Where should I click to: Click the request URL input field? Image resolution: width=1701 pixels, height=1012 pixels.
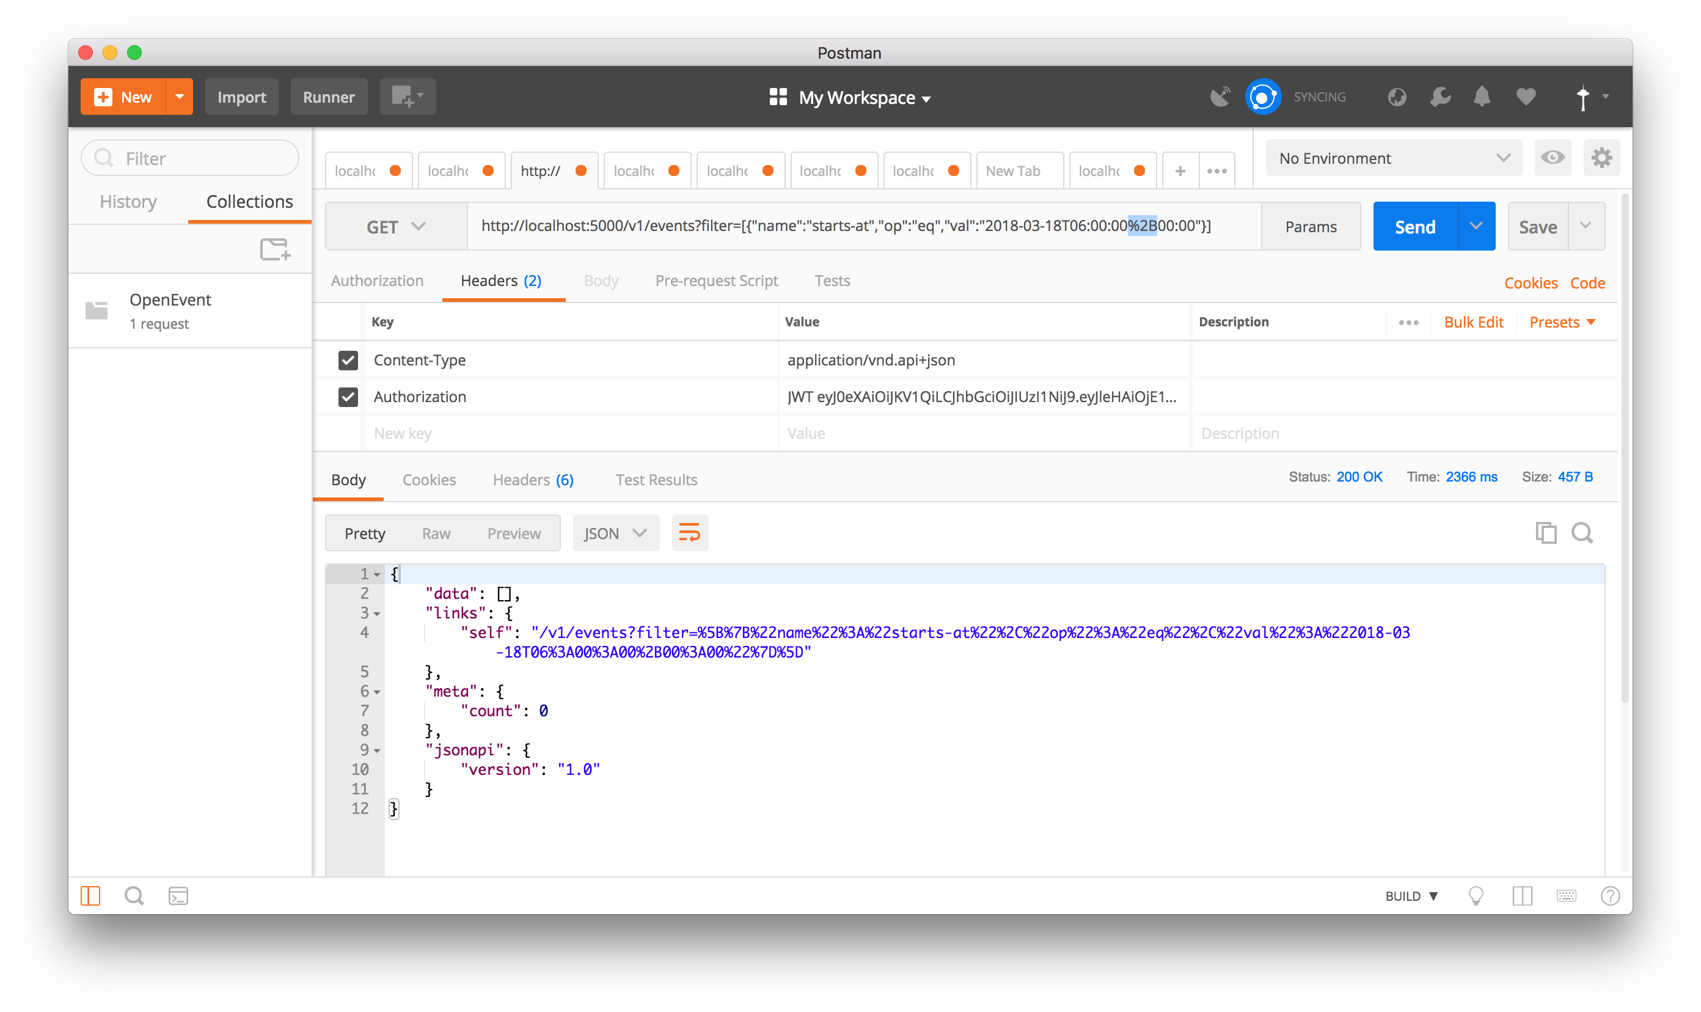point(863,226)
